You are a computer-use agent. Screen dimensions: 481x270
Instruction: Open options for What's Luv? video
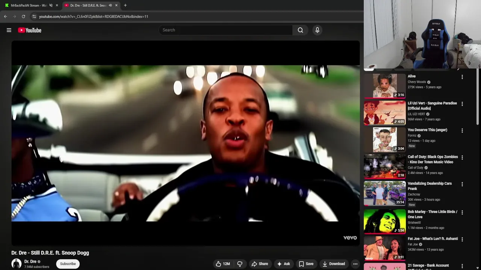point(462,239)
